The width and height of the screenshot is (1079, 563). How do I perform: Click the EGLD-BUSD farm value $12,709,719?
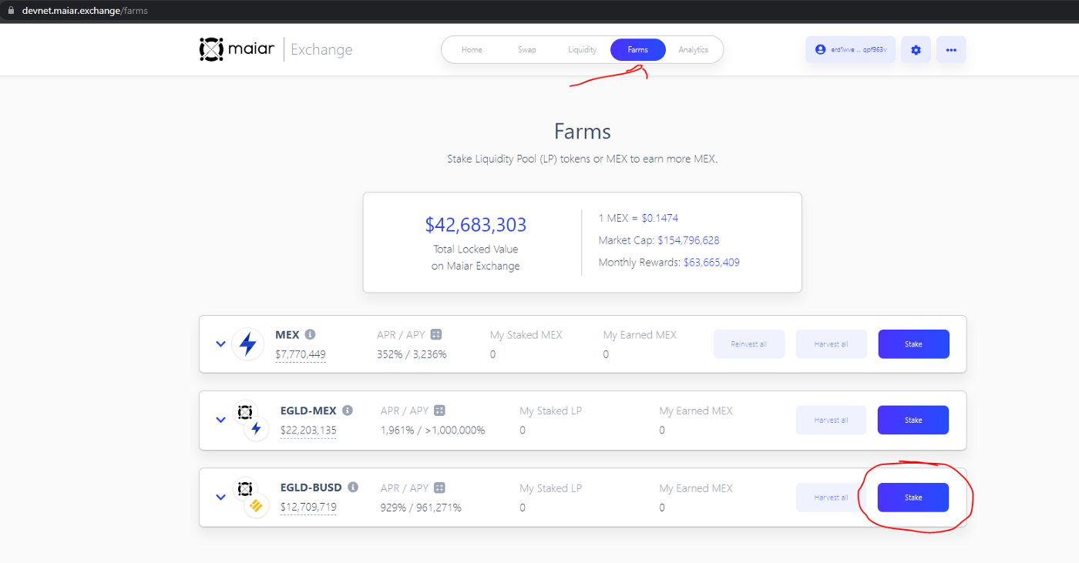point(308,508)
